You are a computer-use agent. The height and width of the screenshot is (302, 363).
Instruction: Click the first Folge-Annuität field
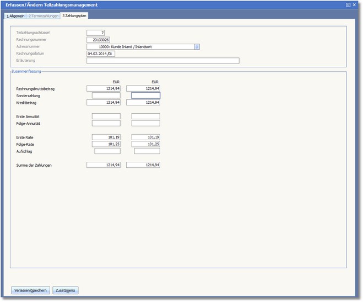pyautogui.click(x=106, y=124)
